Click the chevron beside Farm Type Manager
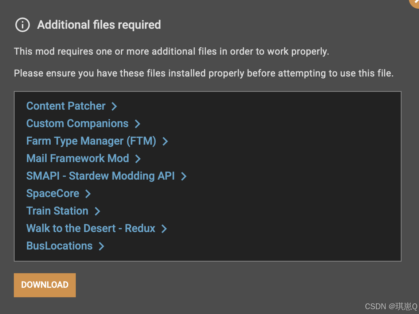Image resolution: width=419 pixels, height=314 pixels. point(165,141)
